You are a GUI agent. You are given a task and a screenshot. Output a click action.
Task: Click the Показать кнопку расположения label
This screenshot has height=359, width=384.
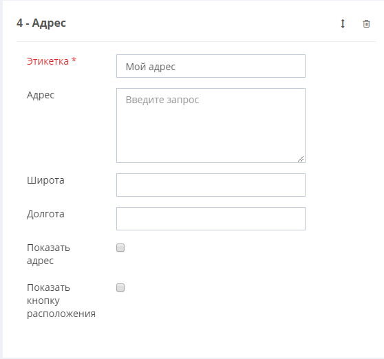(61, 301)
